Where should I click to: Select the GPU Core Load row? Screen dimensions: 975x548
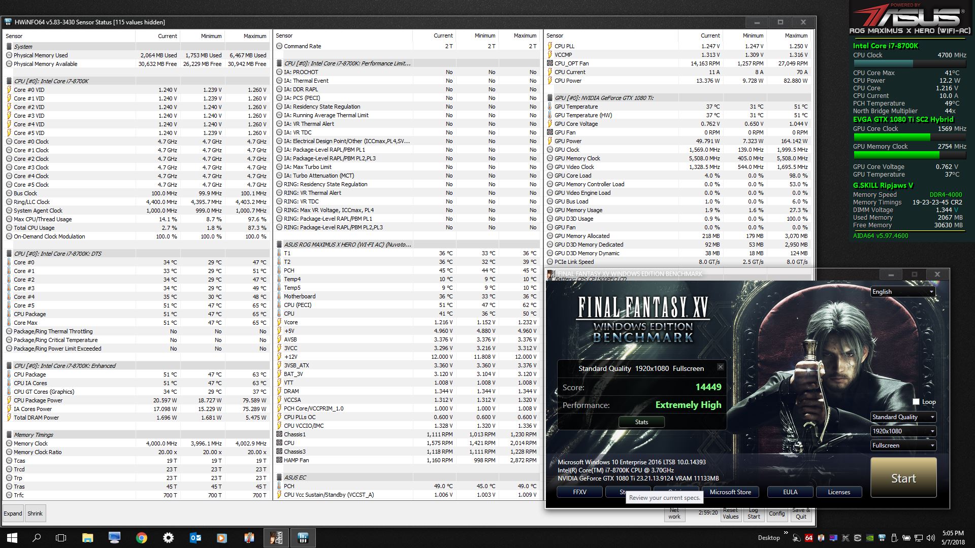point(678,176)
